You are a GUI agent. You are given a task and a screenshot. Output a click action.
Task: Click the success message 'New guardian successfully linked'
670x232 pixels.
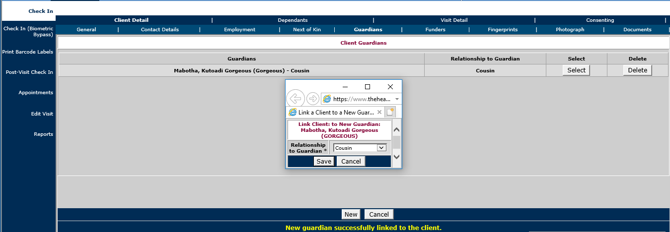point(364,228)
